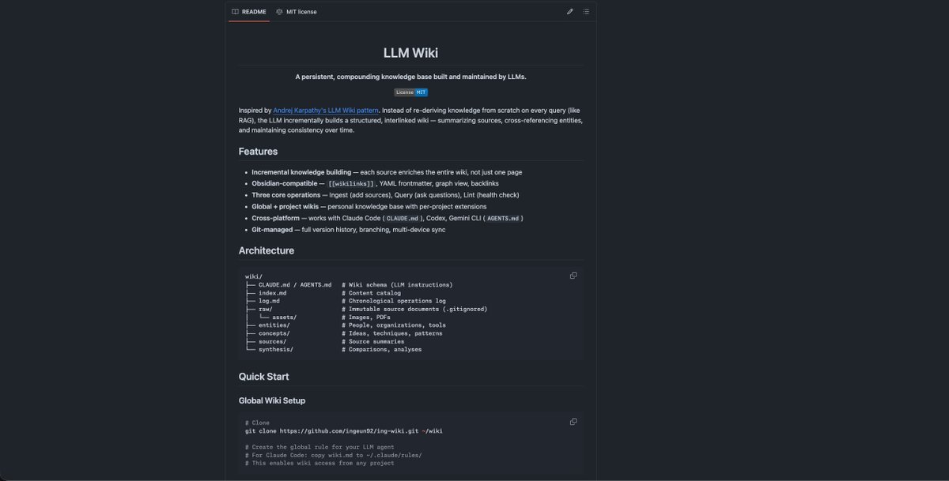Click the License MIT badge

(410, 92)
